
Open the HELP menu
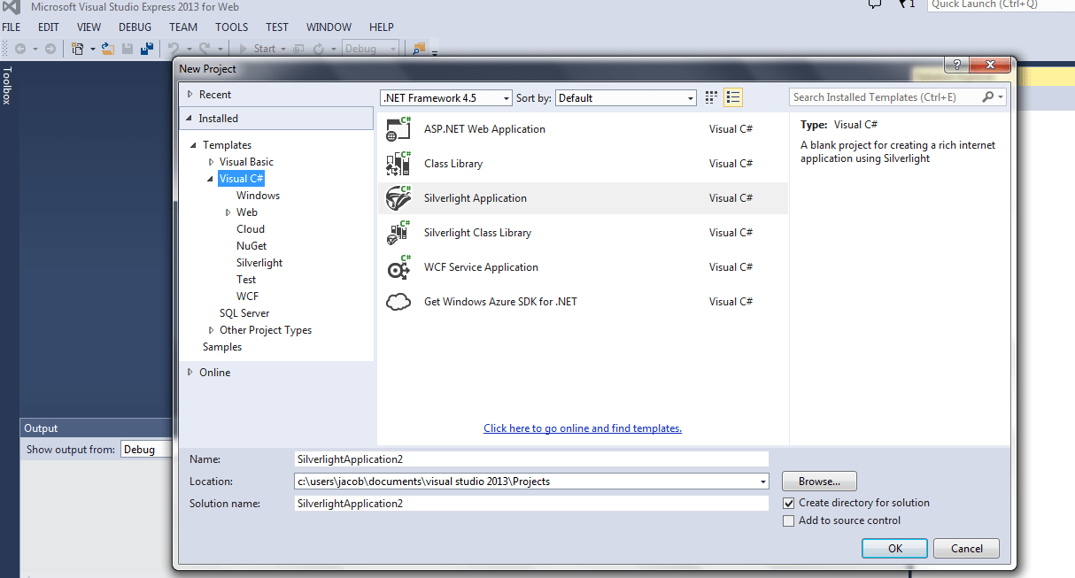point(382,27)
